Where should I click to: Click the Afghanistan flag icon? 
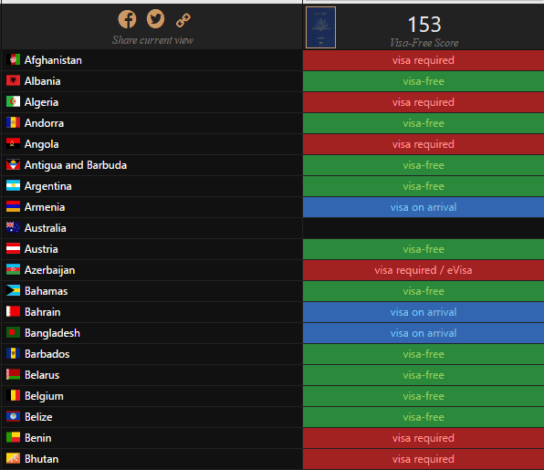(x=13, y=60)
